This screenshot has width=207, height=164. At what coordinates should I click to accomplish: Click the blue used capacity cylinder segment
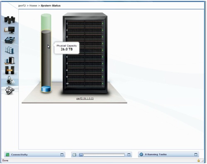tap(46, 89)
